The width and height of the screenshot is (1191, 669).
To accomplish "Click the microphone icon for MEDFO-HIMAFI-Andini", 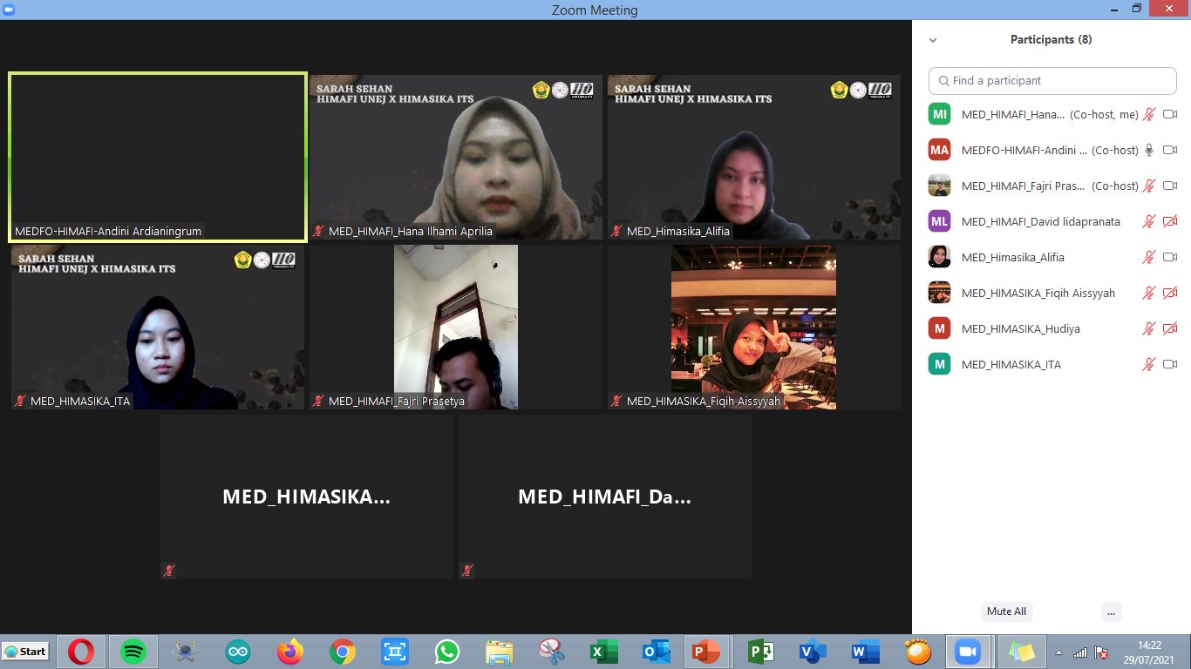I will (x=1149, y=151).
